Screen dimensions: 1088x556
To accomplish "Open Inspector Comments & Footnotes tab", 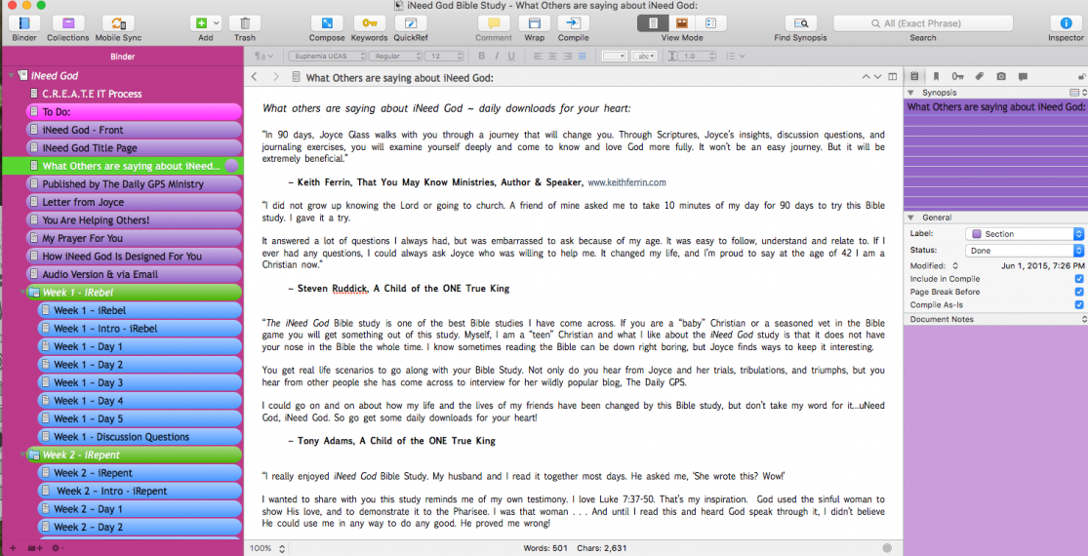I will [x=1023, y=76].
